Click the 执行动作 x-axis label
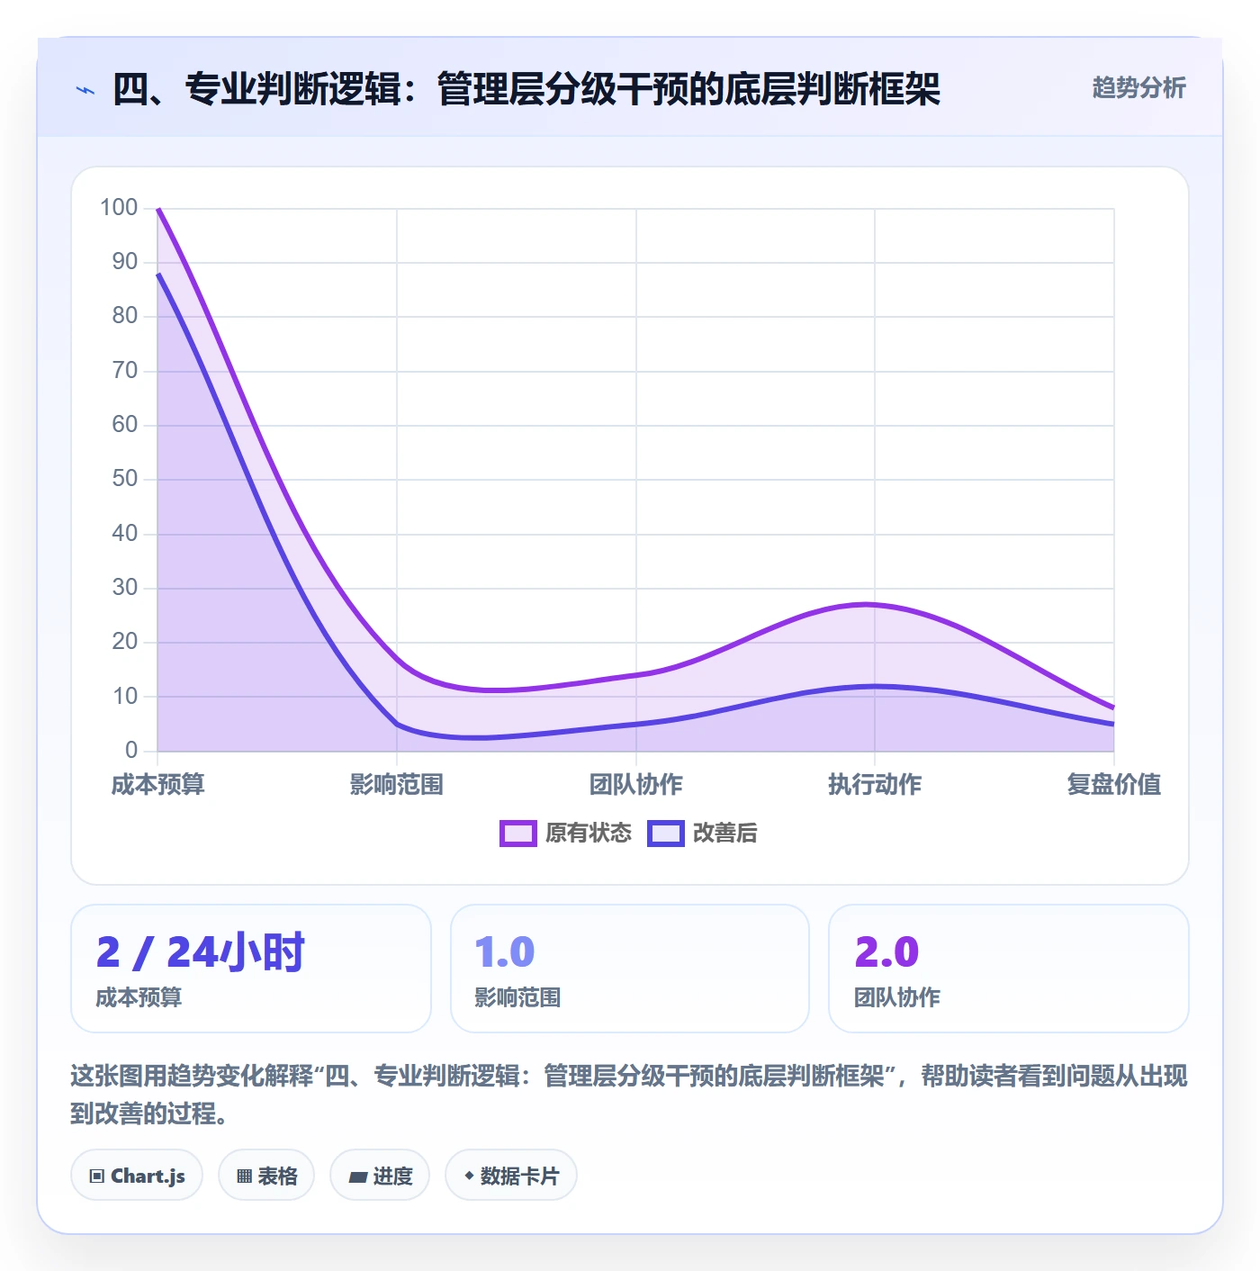 [x=875, y=784]
